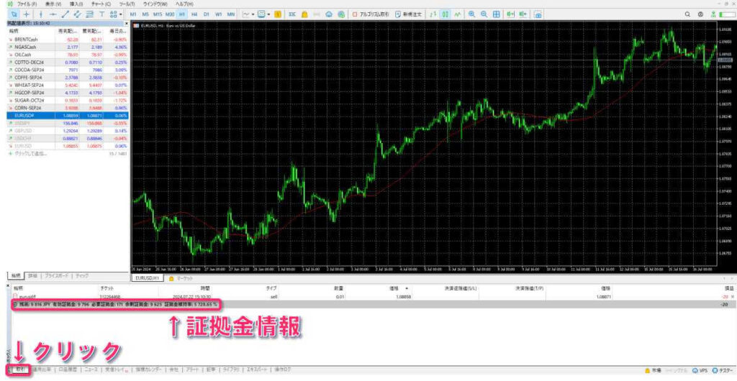
Task: Switch chart to MN timeframe
Action: (x=231, y=14)
